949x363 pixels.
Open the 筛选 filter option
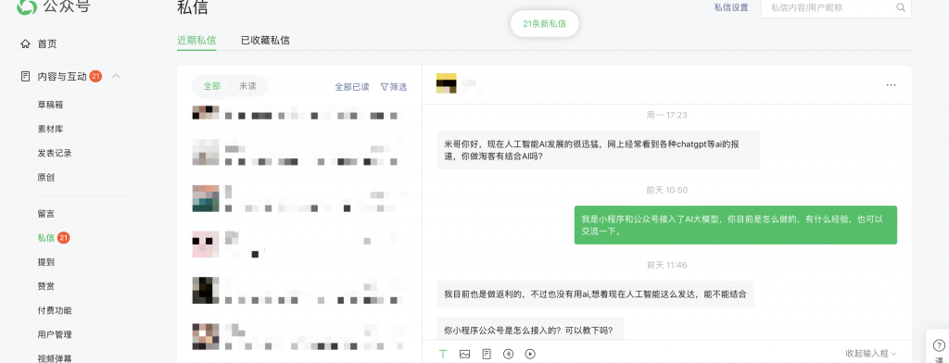[393, 86]
